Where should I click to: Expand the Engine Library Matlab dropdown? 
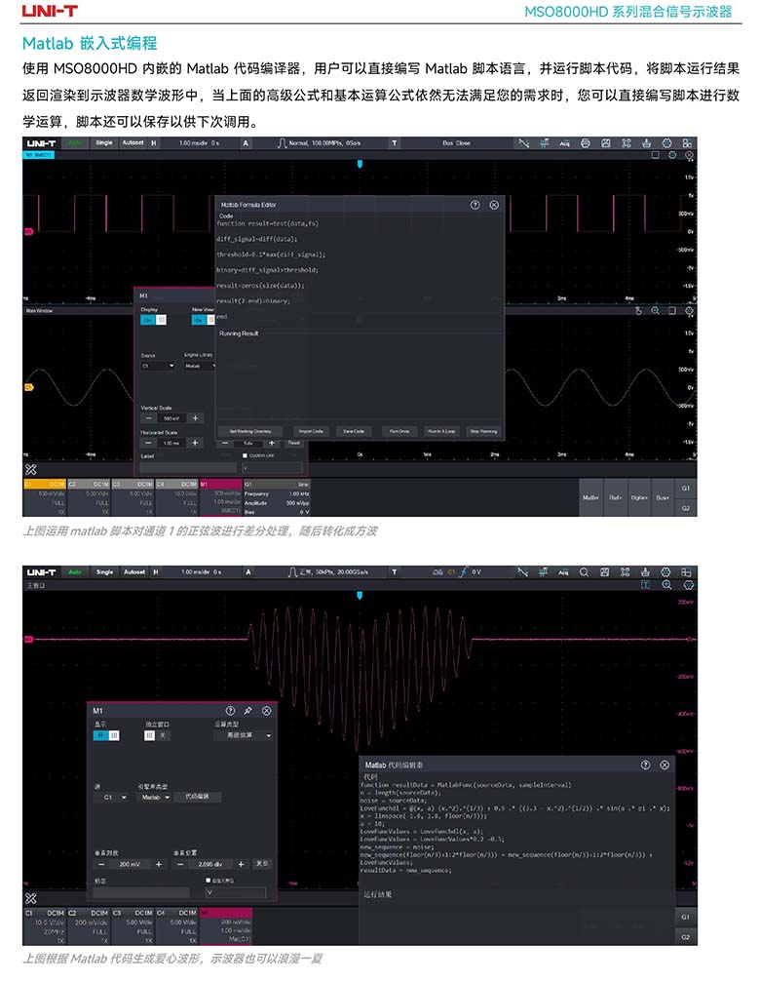pos(198,366)
